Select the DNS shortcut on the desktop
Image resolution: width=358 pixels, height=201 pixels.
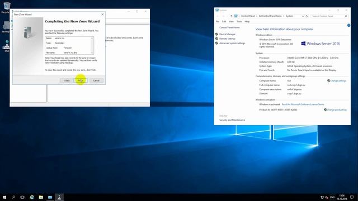point(6,46)
